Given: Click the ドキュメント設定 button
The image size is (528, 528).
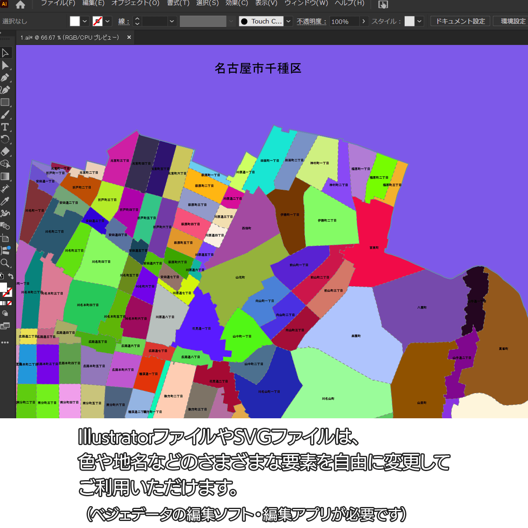Looking at the screenshot, I should pyautogui.click(x=460, y=21).
